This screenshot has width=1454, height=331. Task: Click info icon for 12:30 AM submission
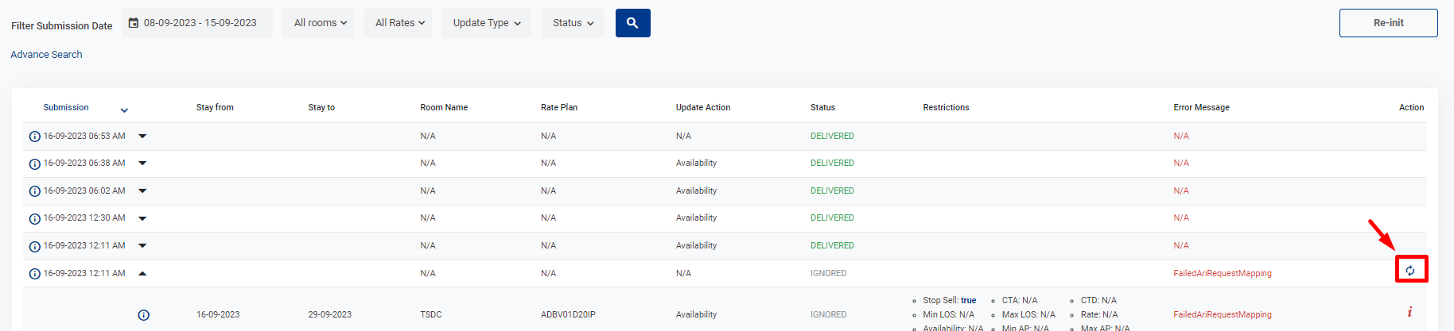click(35, 219)
